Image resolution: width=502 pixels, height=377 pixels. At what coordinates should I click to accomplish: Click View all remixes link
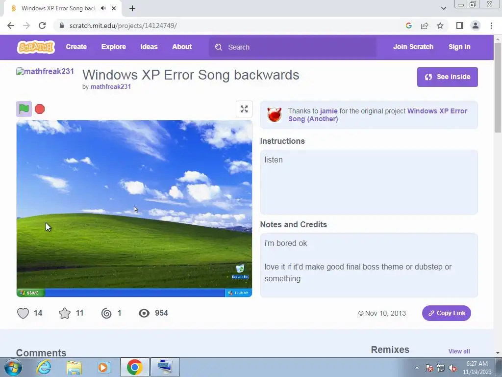pos(459,351)
